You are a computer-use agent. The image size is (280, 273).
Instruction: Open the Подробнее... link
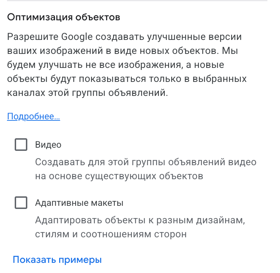pos(34,117)
